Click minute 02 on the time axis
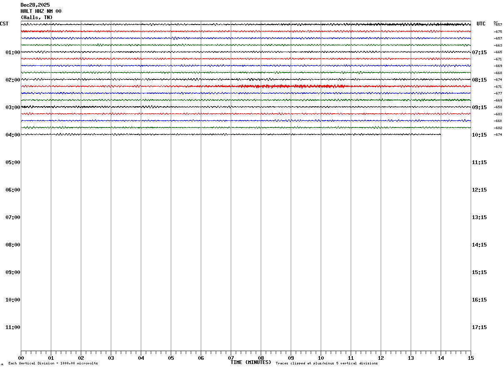 coord(81,358)
